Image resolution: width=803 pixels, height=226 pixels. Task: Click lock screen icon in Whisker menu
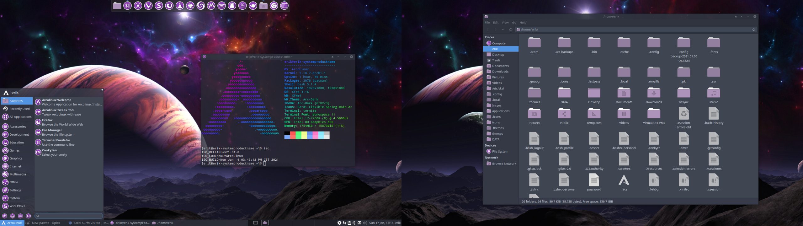pyautogui.click(x=13, y=216)
